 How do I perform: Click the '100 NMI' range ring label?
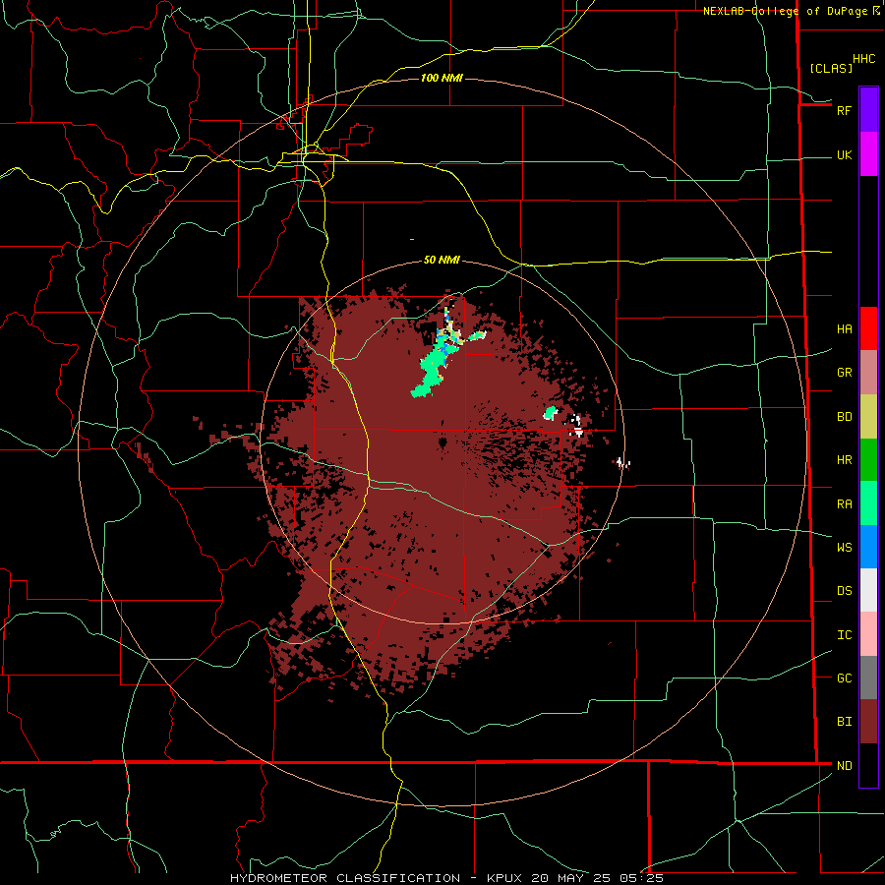point(442,78)
